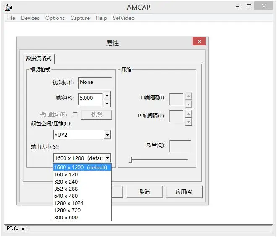Click the PC Camera status bar text
277x237 pixels.
[x=18, y=229]
